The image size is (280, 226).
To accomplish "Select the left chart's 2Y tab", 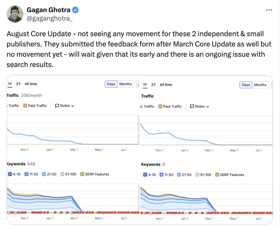I will 18,84.
